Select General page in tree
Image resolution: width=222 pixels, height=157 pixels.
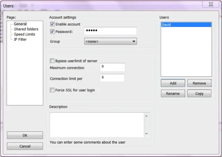pyautogui.click(x=20, y=24)
